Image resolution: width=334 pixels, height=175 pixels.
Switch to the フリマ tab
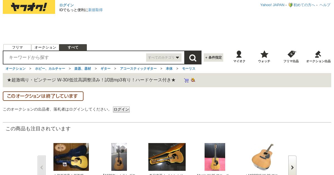pyautogui.click(x=17, y=47)
